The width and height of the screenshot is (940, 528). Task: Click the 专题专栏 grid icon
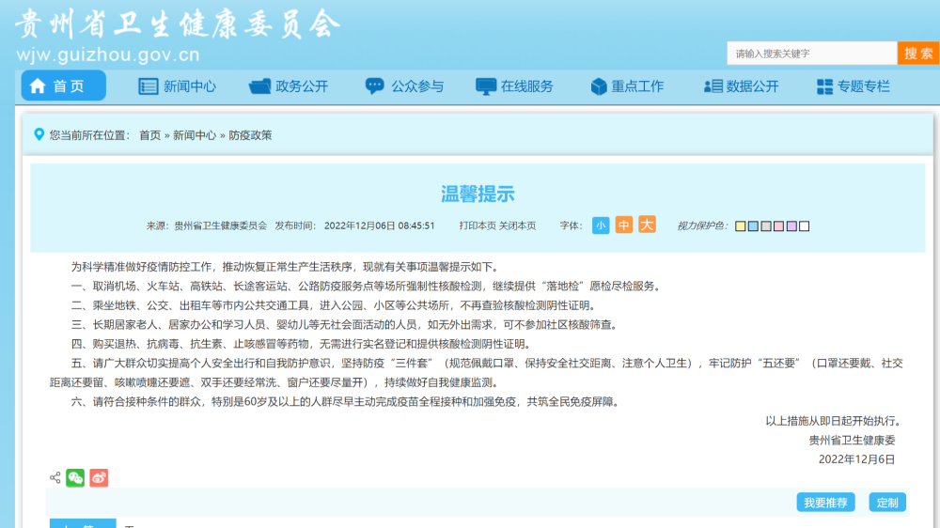point(824,86)
